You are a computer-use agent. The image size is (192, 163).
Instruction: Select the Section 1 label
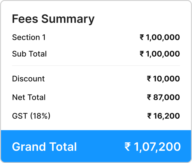coord(29,37)
